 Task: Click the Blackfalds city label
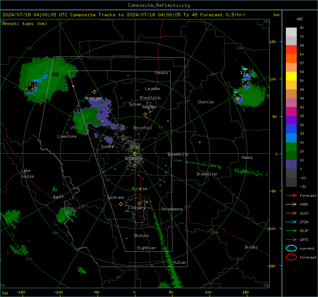point(150,98)
